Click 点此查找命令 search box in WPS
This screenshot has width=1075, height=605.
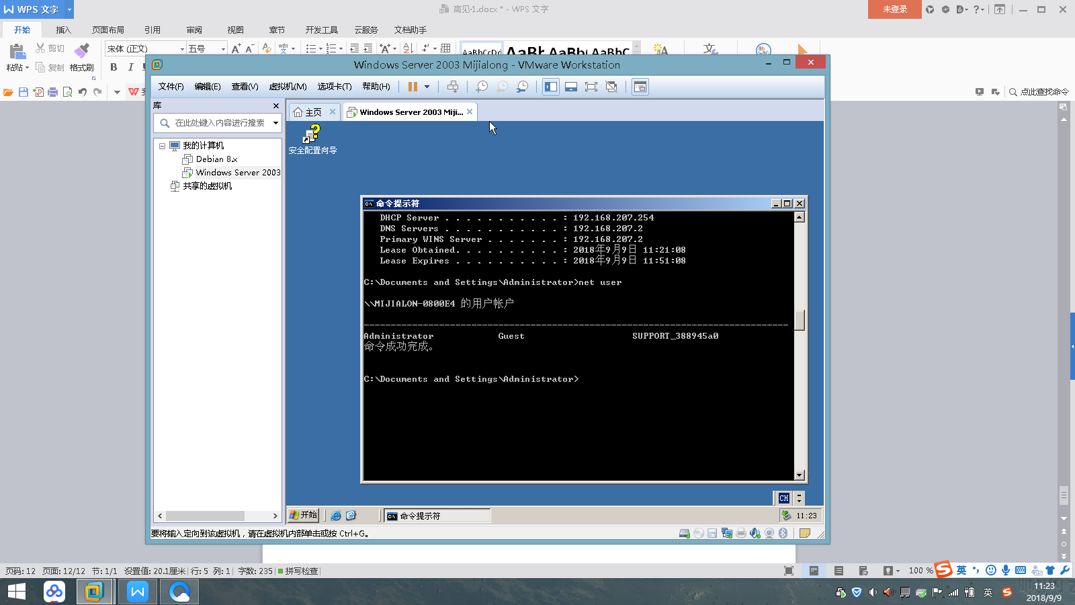tap(1039, 92)
